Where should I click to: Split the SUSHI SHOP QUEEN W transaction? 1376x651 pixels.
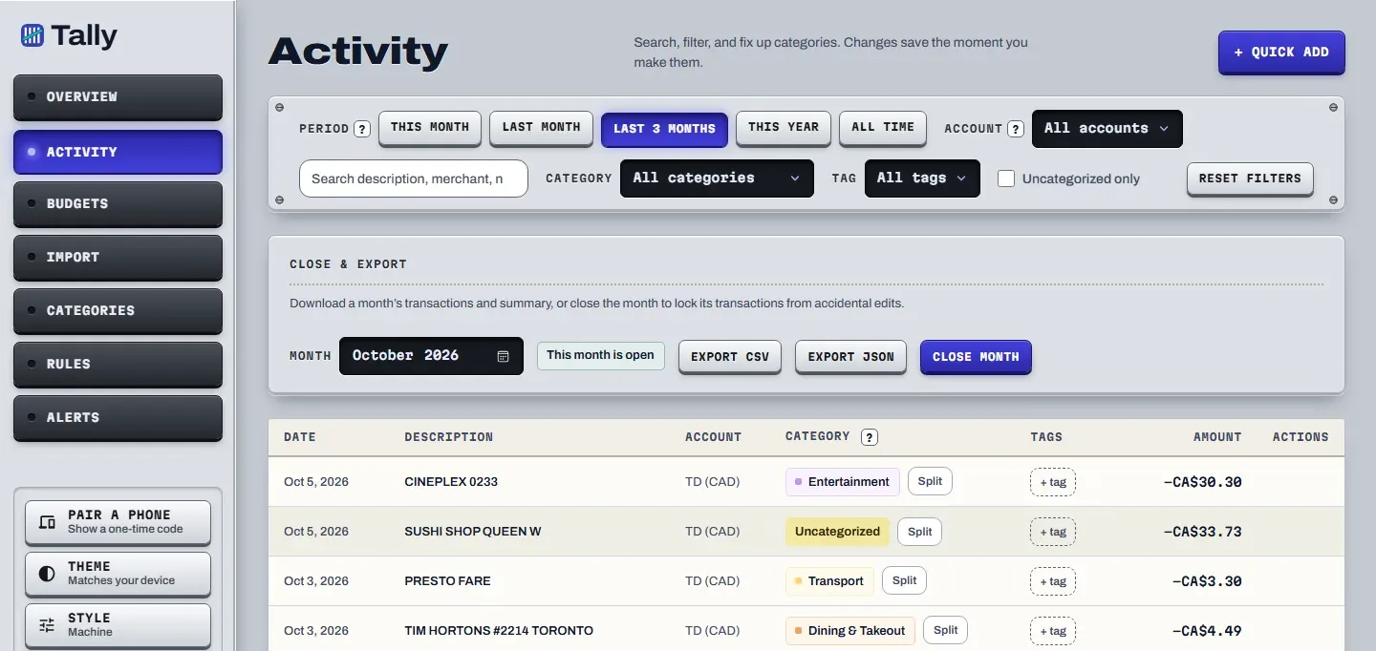point(919,532)
